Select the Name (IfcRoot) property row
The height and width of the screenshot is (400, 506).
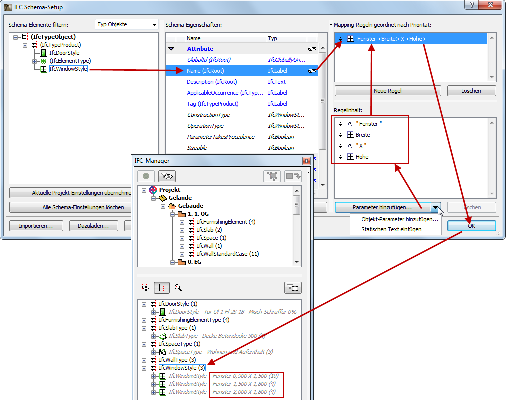point(242,71)
